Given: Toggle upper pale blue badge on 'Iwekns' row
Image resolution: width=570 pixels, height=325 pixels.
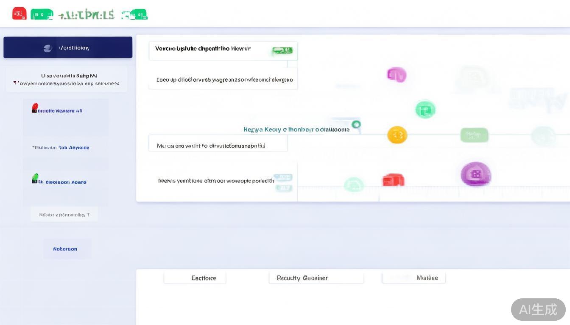Looking at the screenshot, I should (283, 177).
